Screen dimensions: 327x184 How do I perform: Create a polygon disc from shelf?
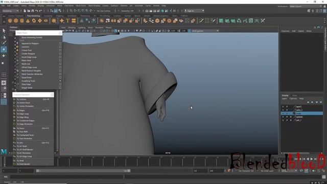(46, 20)
